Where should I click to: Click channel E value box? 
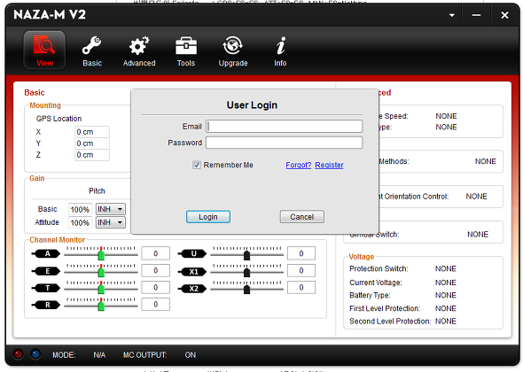(x=155, y=270)
